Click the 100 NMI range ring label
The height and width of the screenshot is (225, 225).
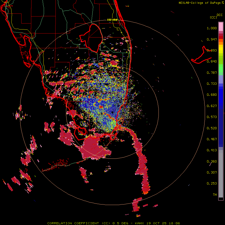point(112,20)
